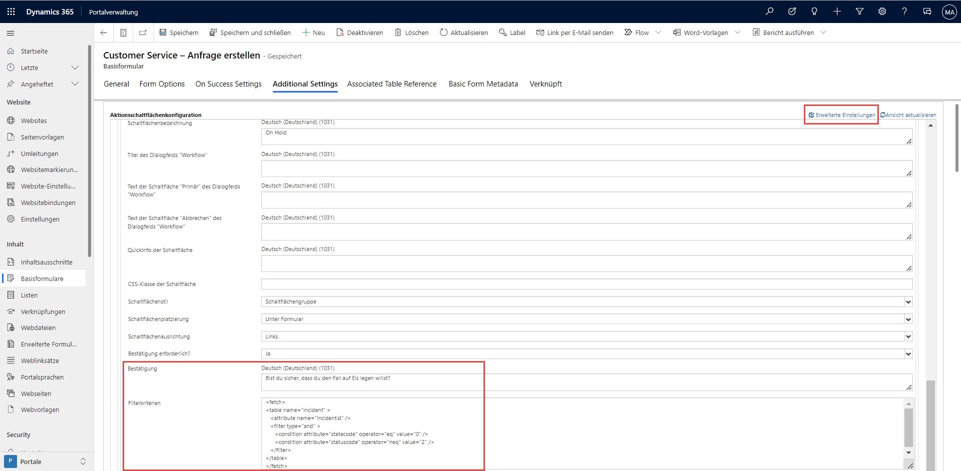
Task: Expand the Bericht ausführen chevron
Action: point(823,32)
